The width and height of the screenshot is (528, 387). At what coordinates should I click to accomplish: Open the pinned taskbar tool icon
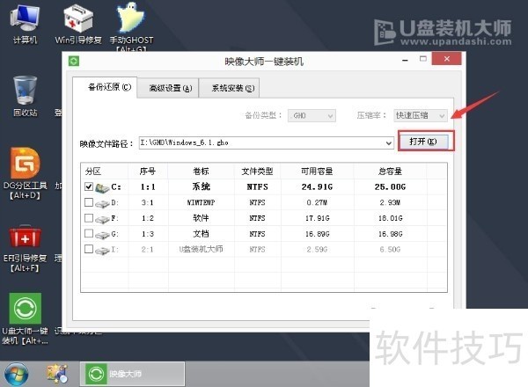[57, 374]
